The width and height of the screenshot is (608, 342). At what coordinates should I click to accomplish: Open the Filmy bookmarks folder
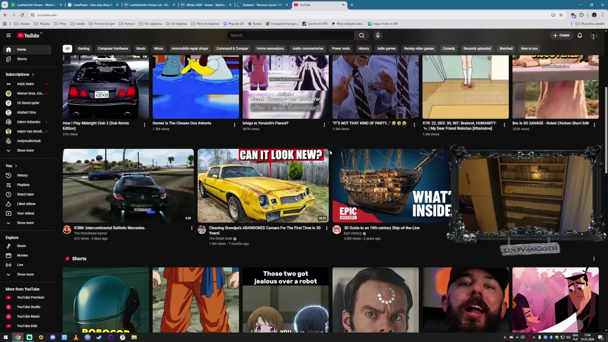tap(61, 24)
